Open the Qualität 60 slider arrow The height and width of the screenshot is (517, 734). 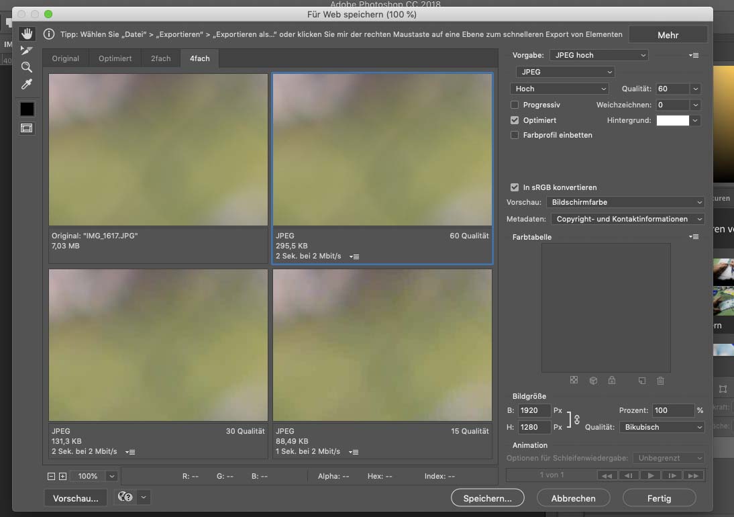(x=695, y=89)
